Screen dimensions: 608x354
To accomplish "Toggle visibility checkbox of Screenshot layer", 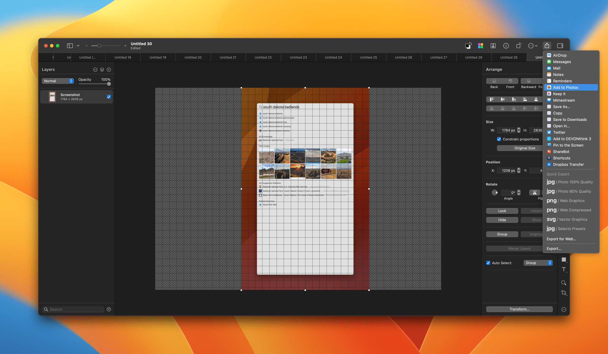I will click(109, 97).
